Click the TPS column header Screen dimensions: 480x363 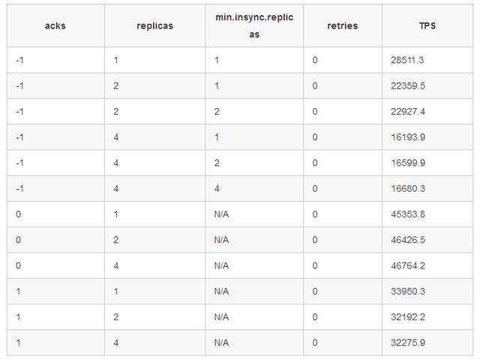tap(427, 25)
